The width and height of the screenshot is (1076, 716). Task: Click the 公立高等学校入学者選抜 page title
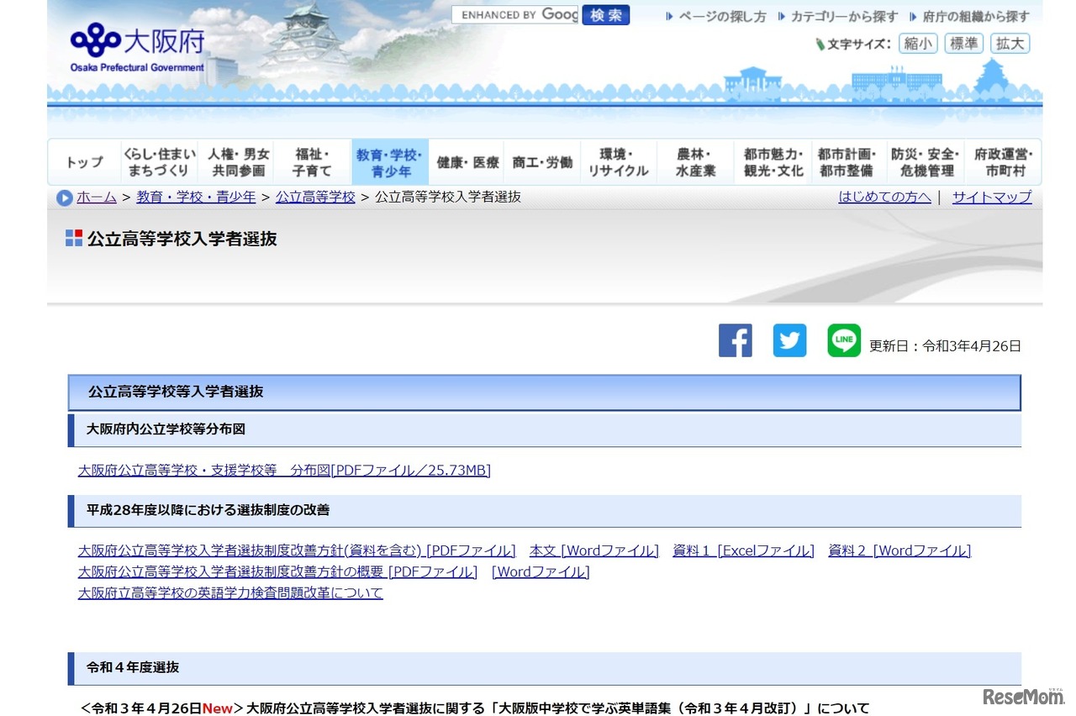click(x=182, y=239)
